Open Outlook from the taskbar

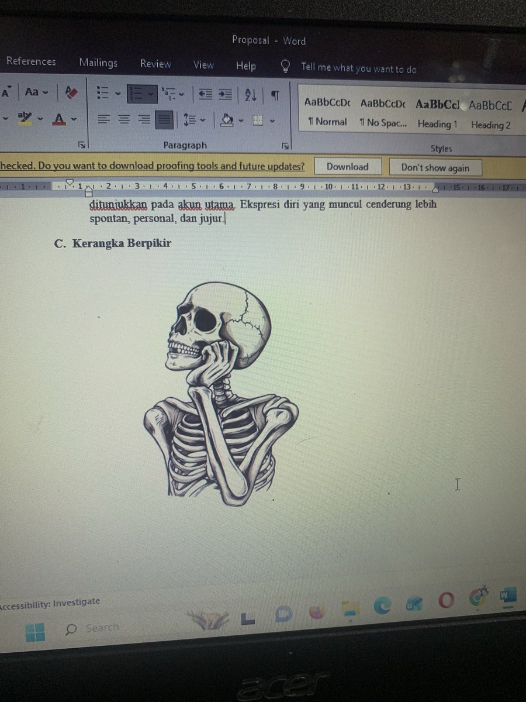point(414,603)
